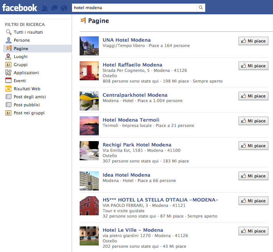Open Rechigi Park Hotel Modena page
This screenshot has height=252, width=273.
137,145
